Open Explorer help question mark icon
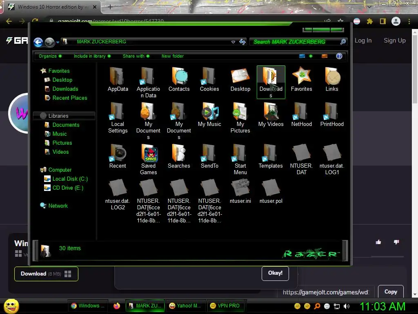Screen dimensions: 418x314 pyautogui.click(x=339, y=56)
